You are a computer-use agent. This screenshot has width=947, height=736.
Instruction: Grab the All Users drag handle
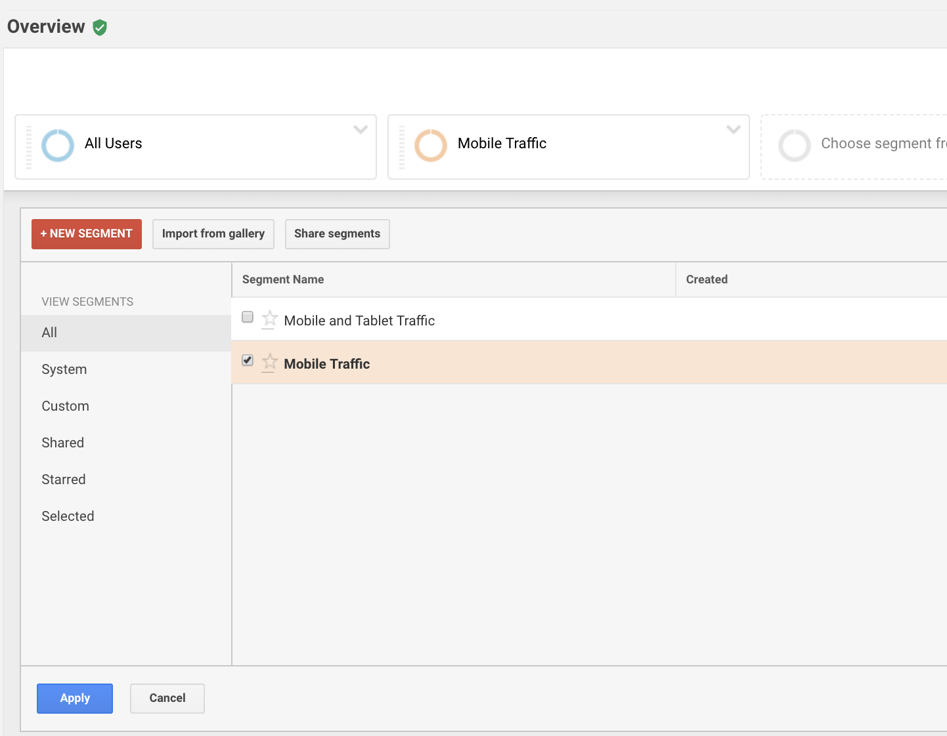pos(29,148)
